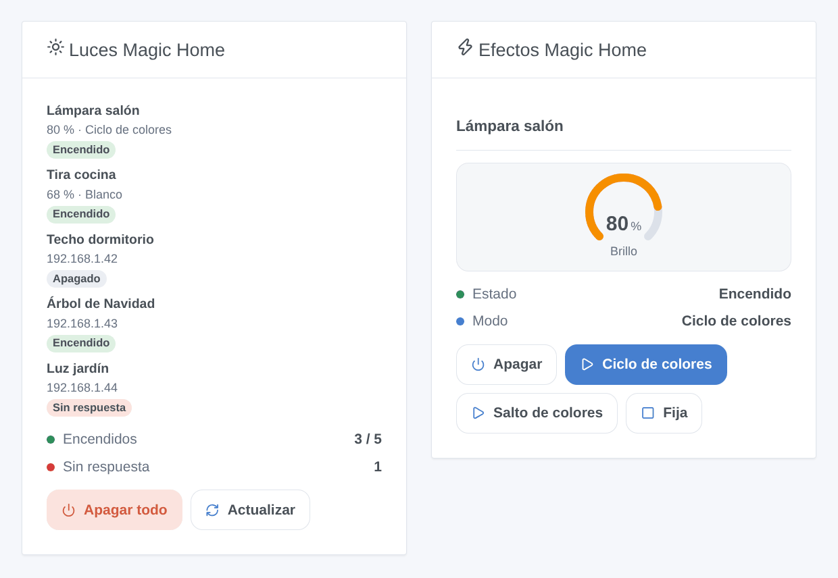The image size is (838, 578).
Task: Refresh the device list with Actualizar
Action: [x=250, y=510]
